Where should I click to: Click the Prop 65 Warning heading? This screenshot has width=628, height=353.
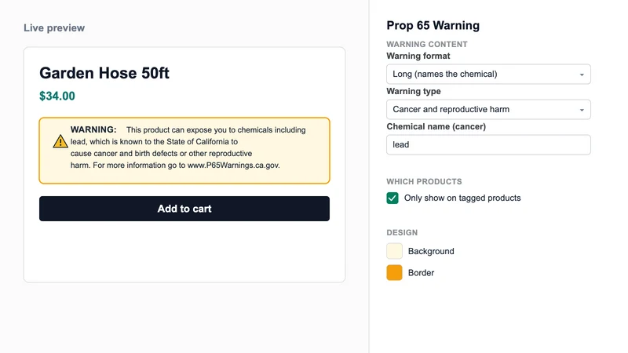pos(433,25)
